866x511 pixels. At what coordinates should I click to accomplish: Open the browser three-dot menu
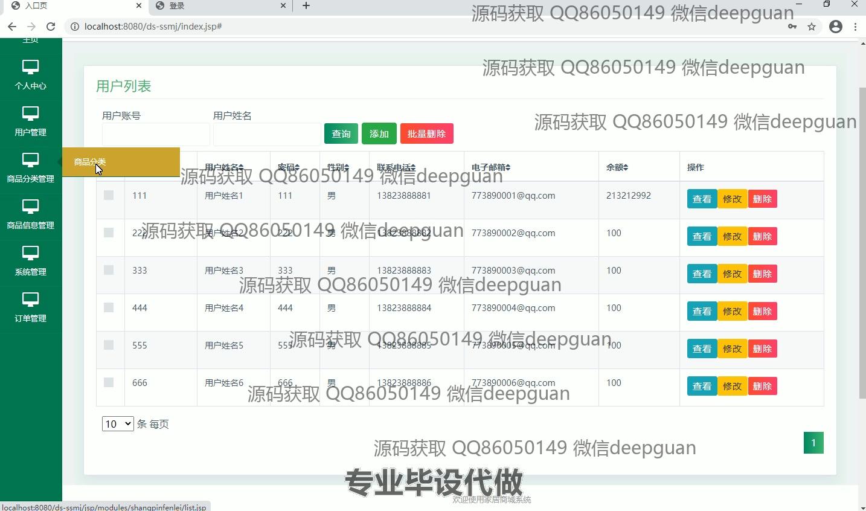[x=855, y=27]
